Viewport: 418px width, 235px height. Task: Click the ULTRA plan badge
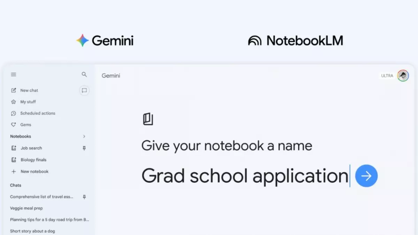pyautogui.click(x=387, y=76)
